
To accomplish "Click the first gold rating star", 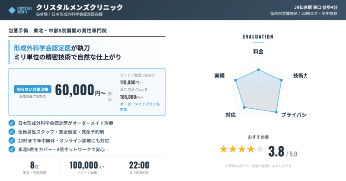I will click(224, 149).
